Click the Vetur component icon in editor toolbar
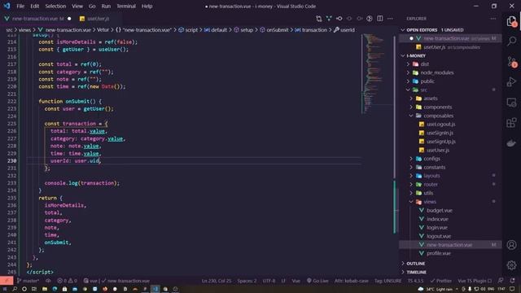The height and width of the screenshot is (293, 521). (x=329, y=19)
